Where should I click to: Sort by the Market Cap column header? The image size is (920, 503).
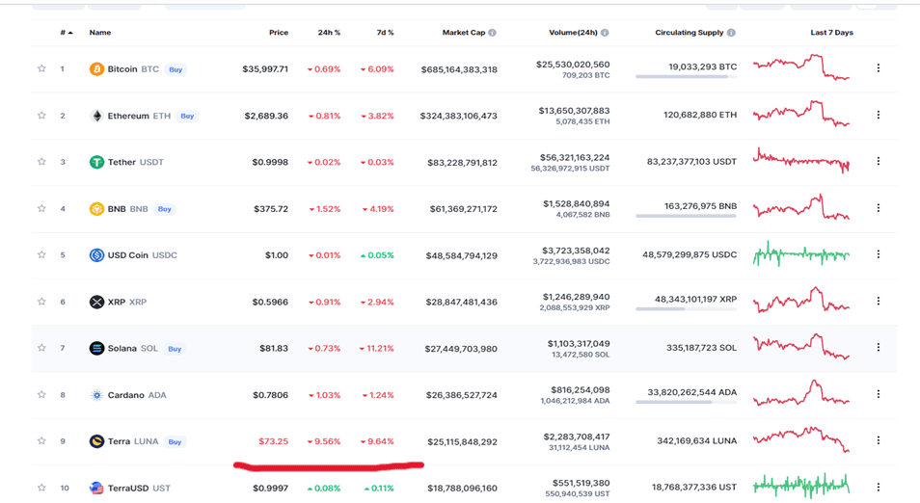[464, 33]
